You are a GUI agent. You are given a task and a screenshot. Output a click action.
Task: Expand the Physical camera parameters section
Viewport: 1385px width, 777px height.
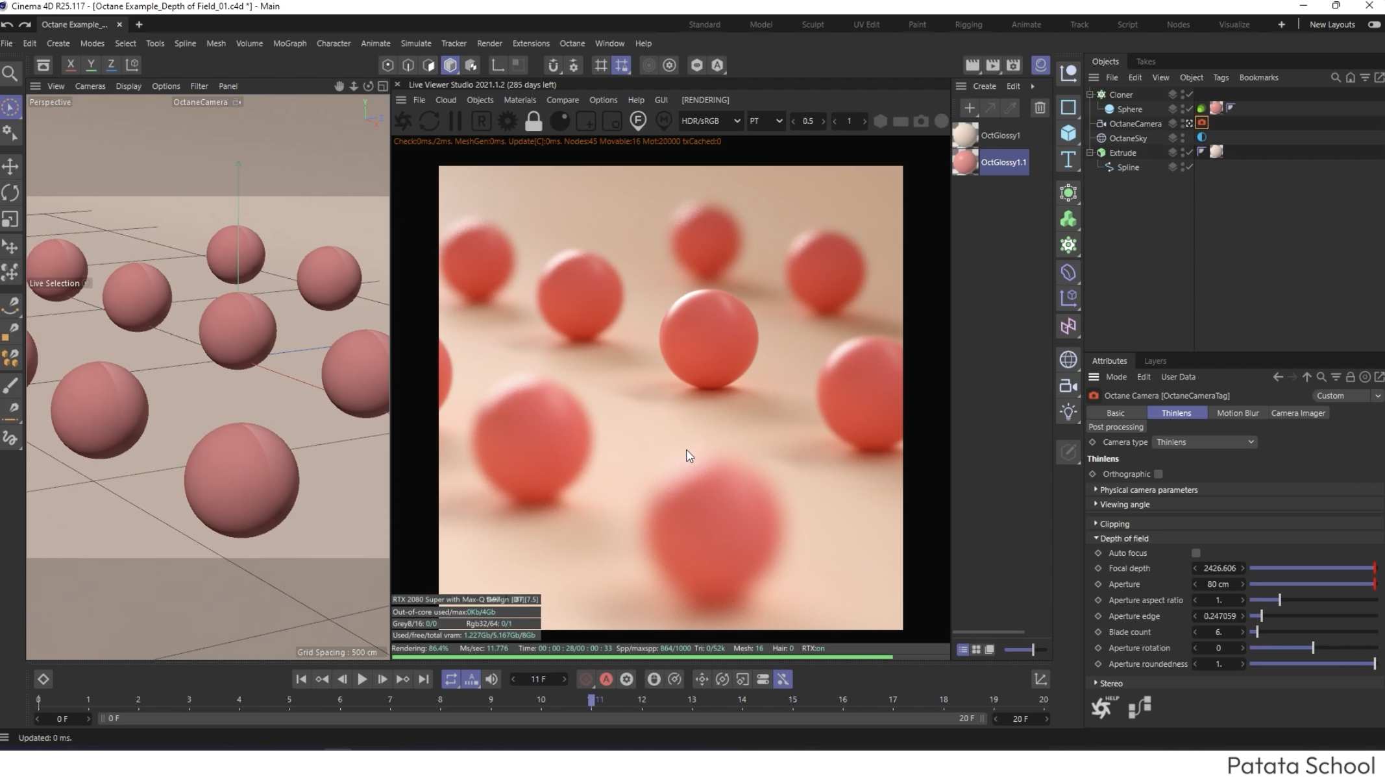tap(1148, 490)
